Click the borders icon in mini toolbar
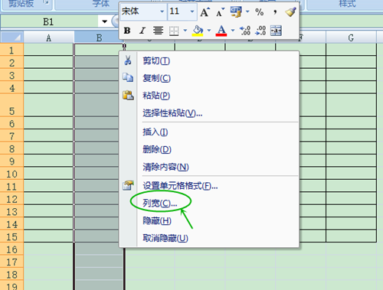Screen dimensions: 383x290 [x=174, y=31]
